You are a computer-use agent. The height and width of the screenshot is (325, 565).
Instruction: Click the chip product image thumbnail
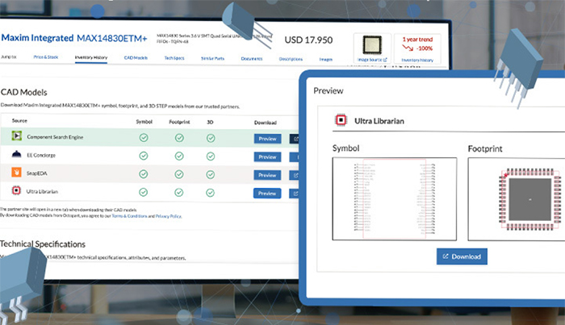pos(372,44)
